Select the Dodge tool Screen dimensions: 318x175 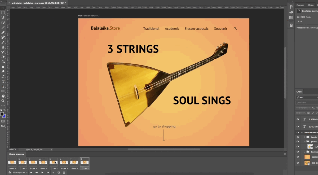pyautogui.click(x=3, y=72)
